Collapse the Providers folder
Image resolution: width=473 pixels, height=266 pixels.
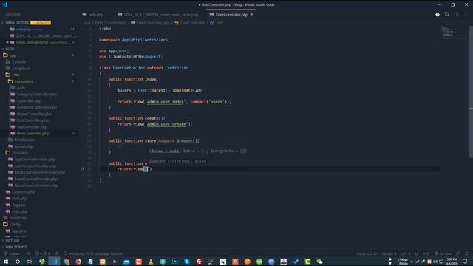[17, 153]
